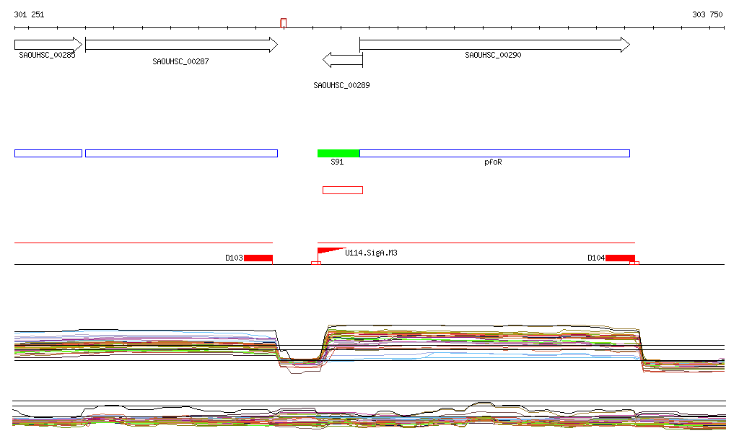739x441 pixels.
Task: Click the SAOUHSC_00289 text label
Action: point(341,85)
